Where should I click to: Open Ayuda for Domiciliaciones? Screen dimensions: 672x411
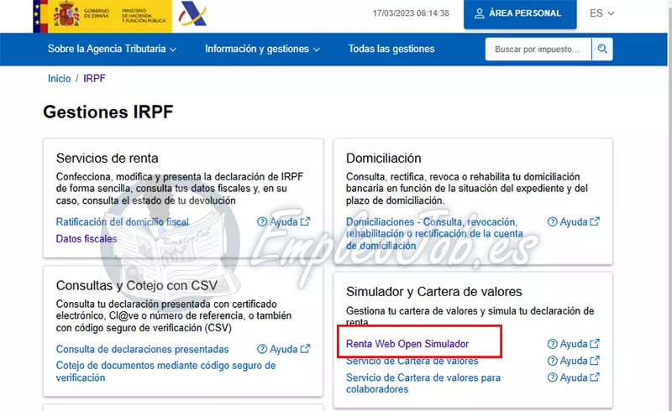[x=574, y=221]
